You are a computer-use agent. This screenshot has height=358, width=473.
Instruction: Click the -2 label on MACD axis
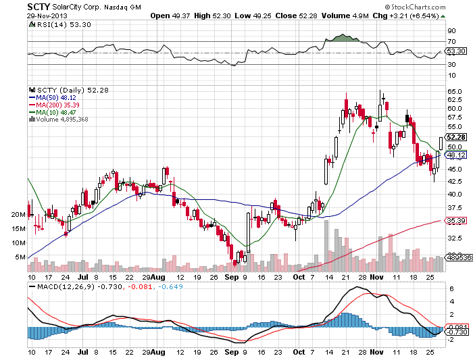451,340
